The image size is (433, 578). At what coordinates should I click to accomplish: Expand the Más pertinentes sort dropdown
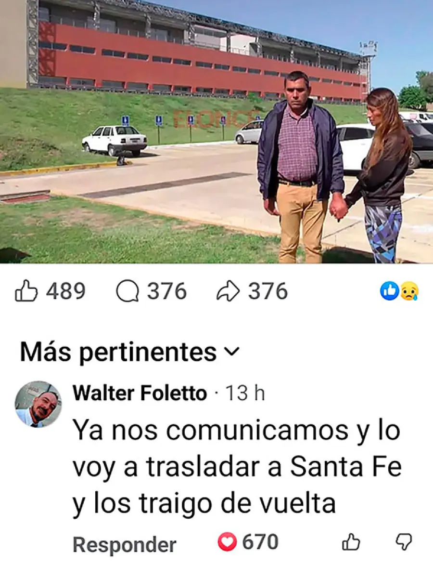129,353
